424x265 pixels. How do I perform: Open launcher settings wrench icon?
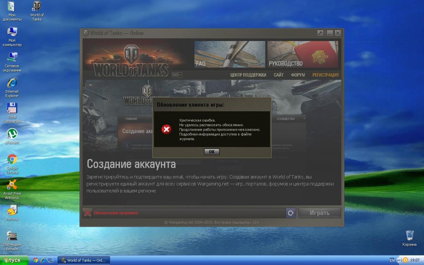(320, 33)
